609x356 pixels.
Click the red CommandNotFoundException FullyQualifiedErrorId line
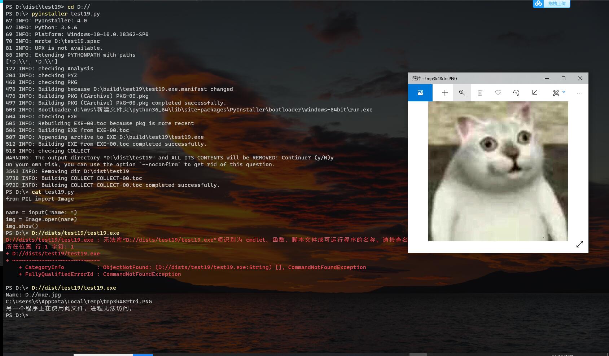pyautogui.click(x=100, y=274)
